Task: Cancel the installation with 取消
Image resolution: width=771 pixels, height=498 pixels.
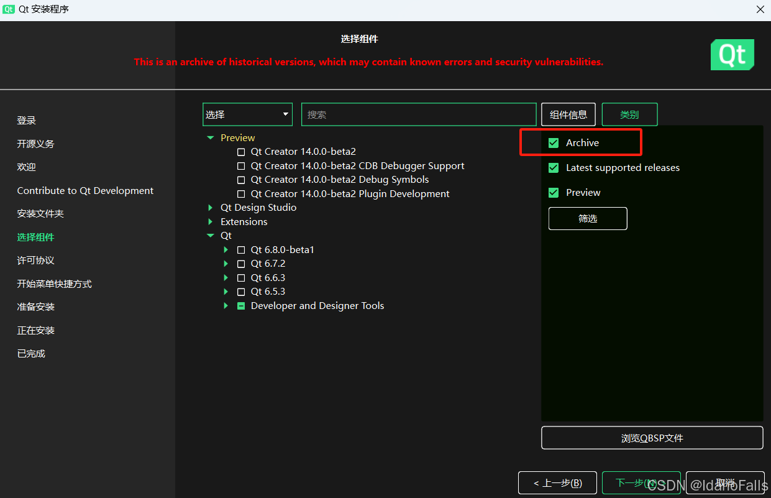Action: pyautogui.click(x=725, y=483)
